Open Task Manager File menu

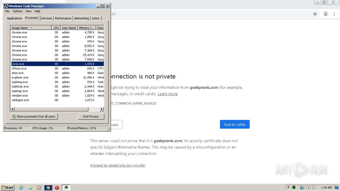pyautogui.click(x=7, y=11)
